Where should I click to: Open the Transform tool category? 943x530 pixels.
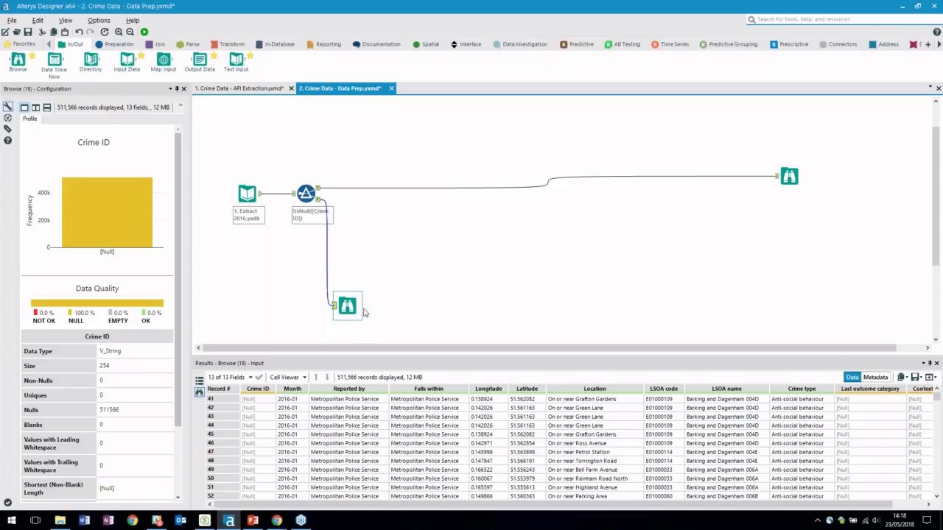(x=227, y=44)
